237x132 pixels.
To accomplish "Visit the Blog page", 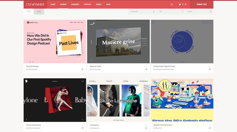I will (x=108, y=5).
